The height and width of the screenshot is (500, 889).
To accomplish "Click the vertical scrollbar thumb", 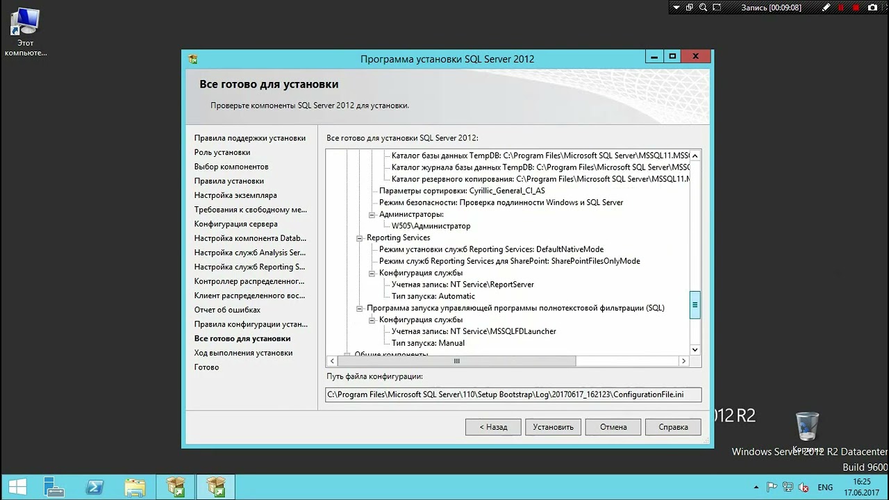I will pyautogui.click(x=695, y=305).
